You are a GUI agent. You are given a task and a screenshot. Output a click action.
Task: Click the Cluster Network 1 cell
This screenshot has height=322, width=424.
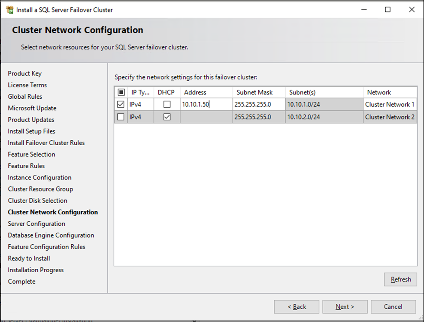390,104
